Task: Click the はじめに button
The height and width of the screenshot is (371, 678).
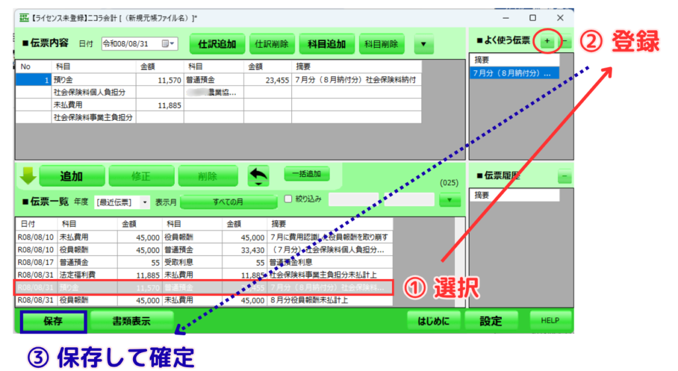Action: (x=433, y=321)
